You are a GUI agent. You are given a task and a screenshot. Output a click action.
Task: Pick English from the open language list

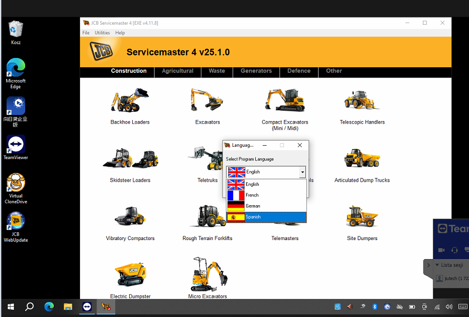pyautogui.click(x=267, y=184)
